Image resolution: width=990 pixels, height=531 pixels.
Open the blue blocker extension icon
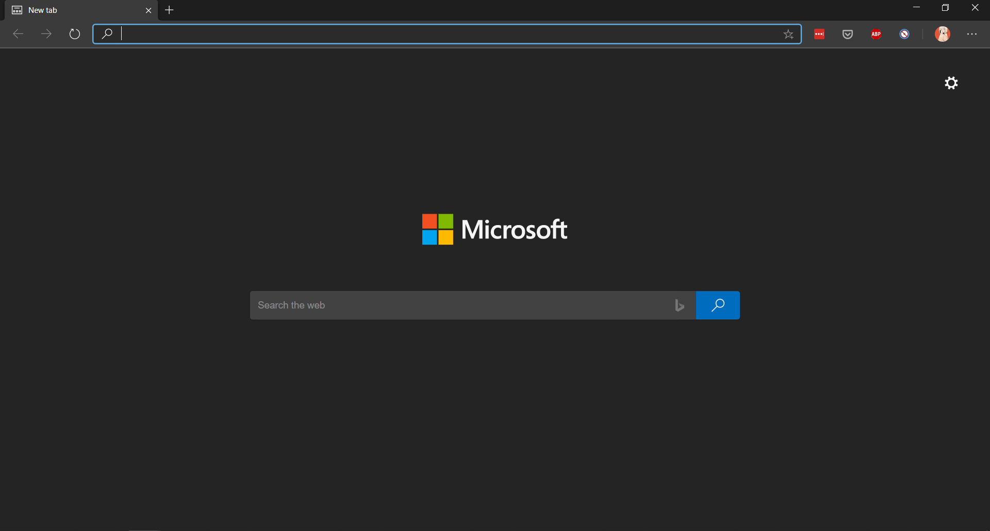[x=904, y=34]
